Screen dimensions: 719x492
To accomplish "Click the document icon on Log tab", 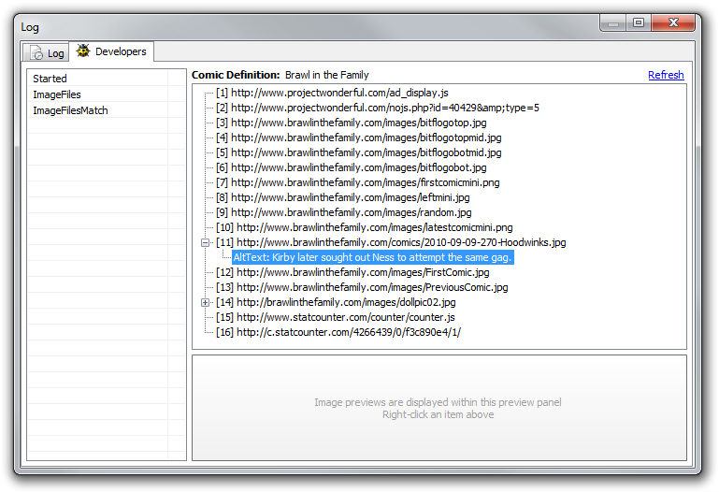I will point(36,53).
